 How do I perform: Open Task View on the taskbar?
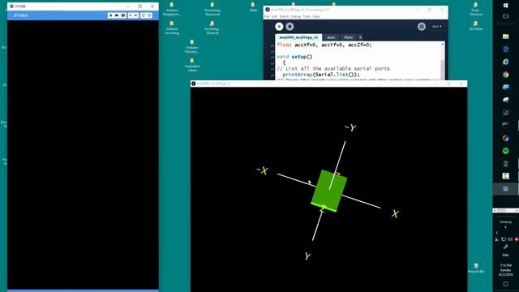[505, 16]
